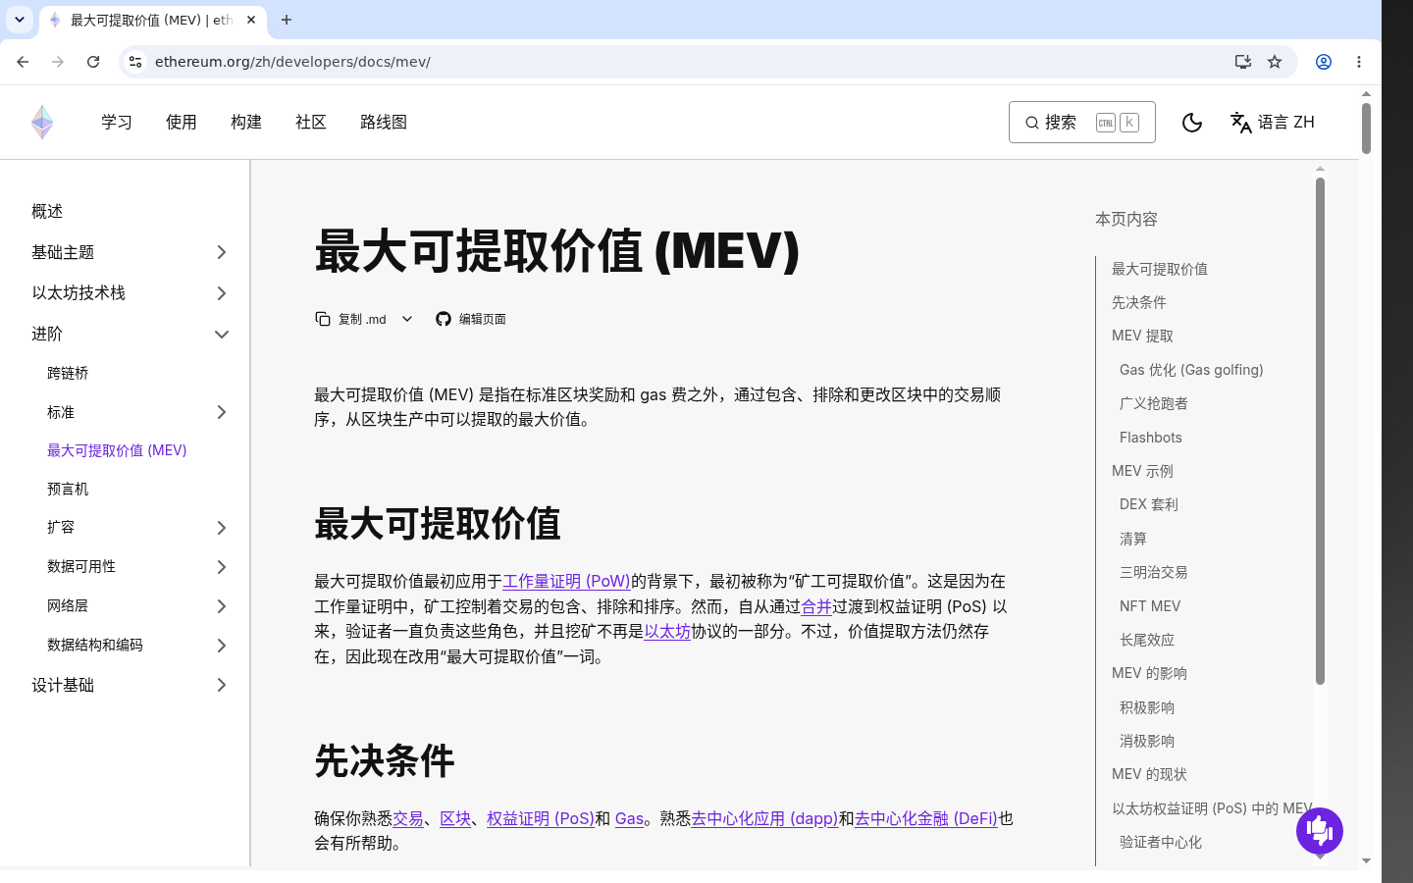Jump to DEX 套利 section
This screenshot has height=883, width=1413.
[x=1149, y=505]
